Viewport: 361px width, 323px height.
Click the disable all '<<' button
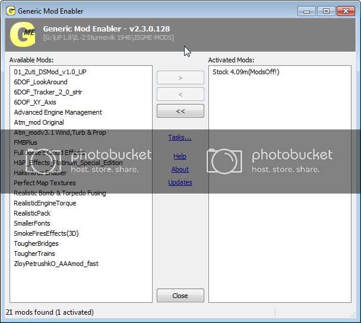tap(180, 111)
